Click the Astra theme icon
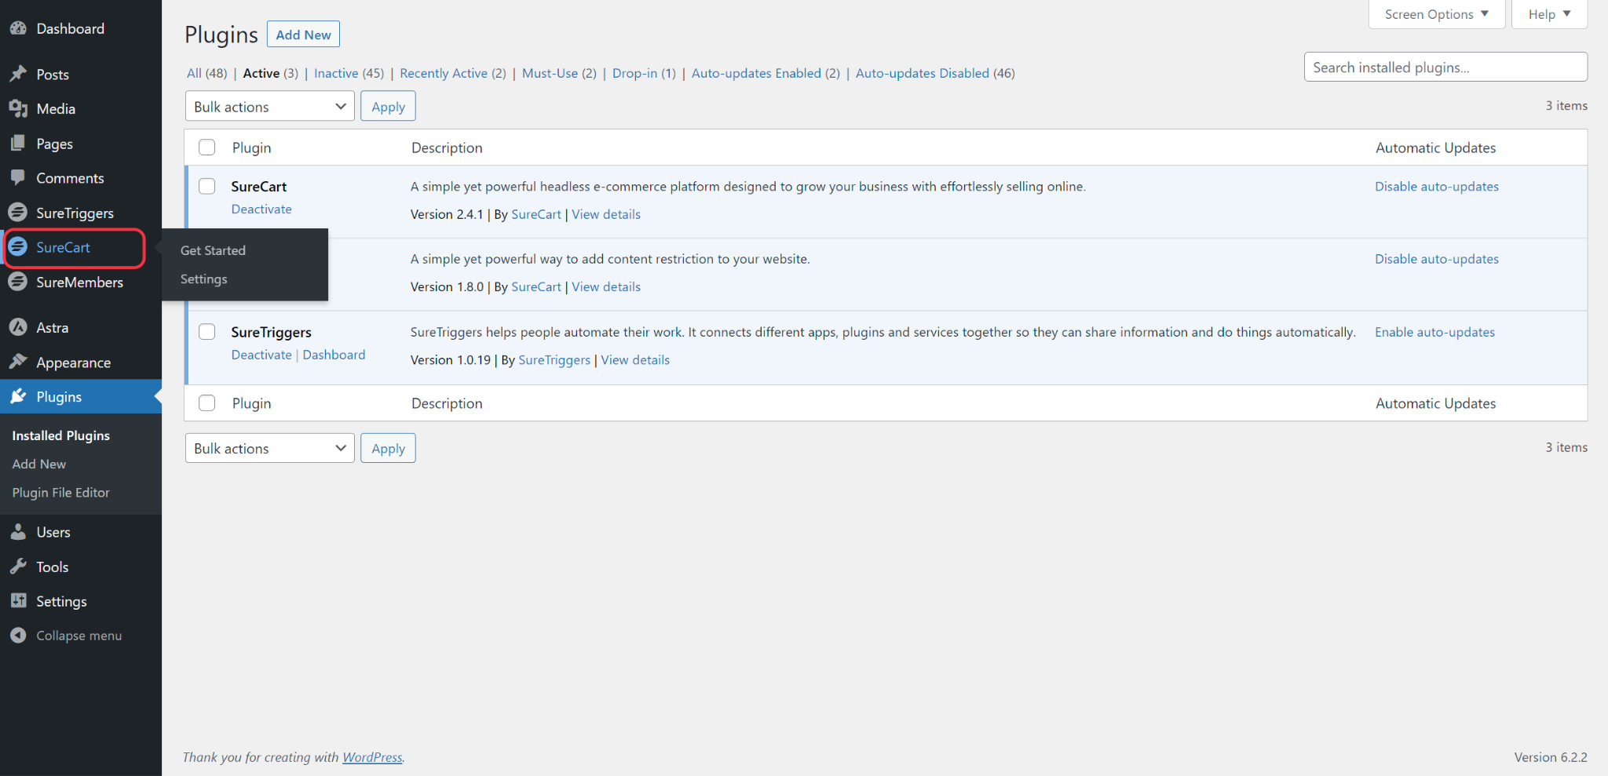 [x=18, y=327]
